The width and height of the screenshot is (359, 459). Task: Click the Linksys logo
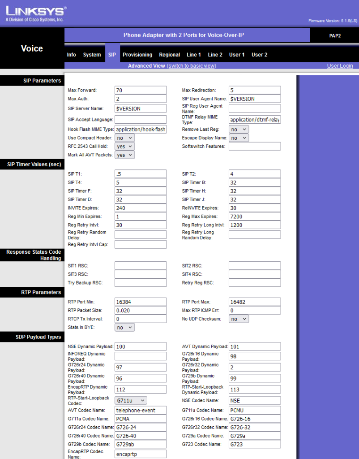(35, 13)
